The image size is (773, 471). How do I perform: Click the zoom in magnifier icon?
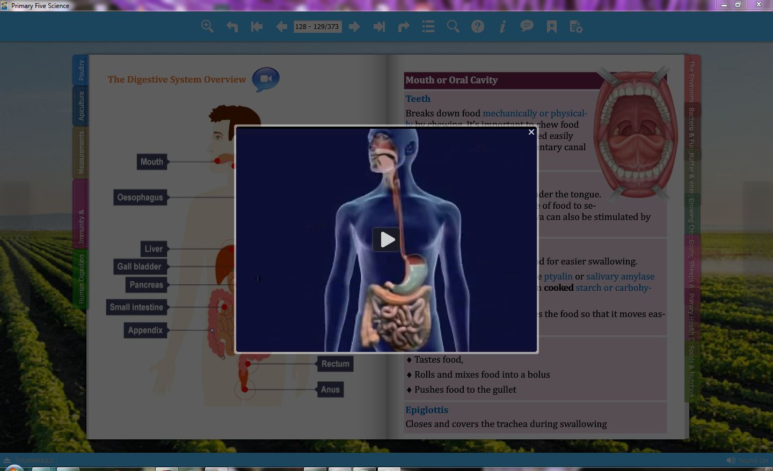(x=207, y=27)
